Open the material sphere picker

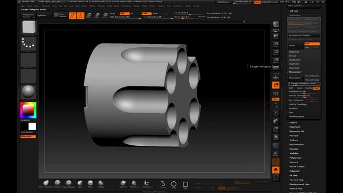coord(28,92)
